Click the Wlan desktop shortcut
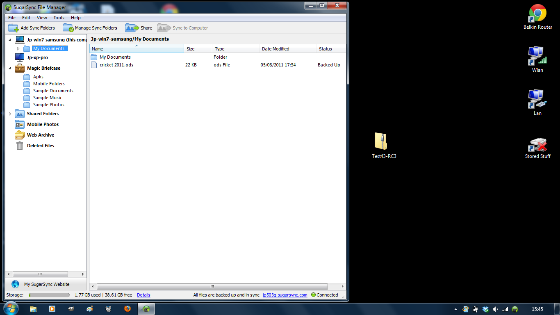This screenshot has width=560, height=315. (537, 59)
